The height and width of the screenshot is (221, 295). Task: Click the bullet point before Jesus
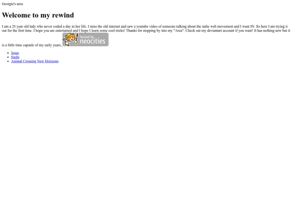click(x=8, y=53)
